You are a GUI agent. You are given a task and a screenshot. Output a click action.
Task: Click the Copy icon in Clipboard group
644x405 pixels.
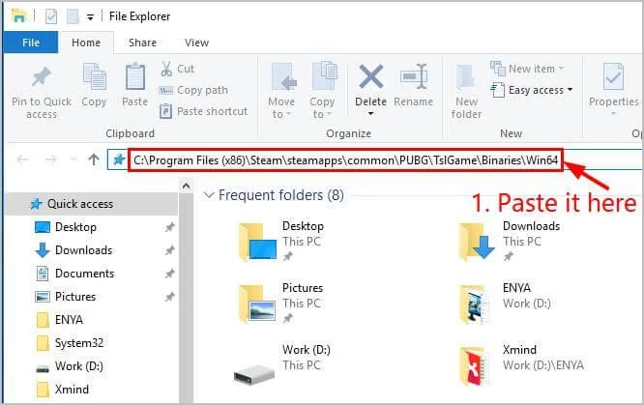click(x=94, y=76)
